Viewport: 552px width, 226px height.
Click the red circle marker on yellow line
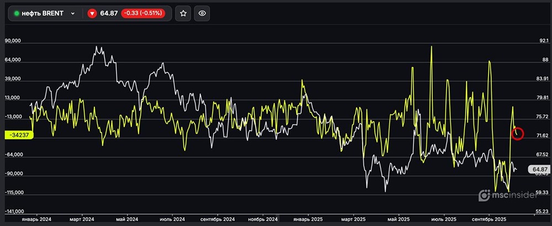[x=517, y=134]
